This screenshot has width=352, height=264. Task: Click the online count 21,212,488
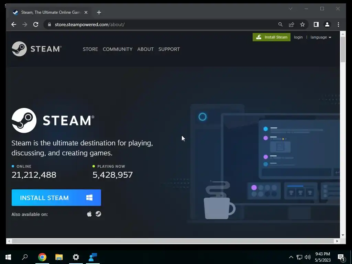pos(34,175)
